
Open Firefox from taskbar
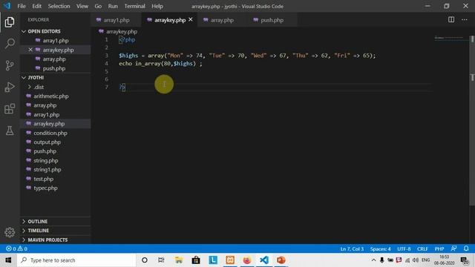(247, 260)
